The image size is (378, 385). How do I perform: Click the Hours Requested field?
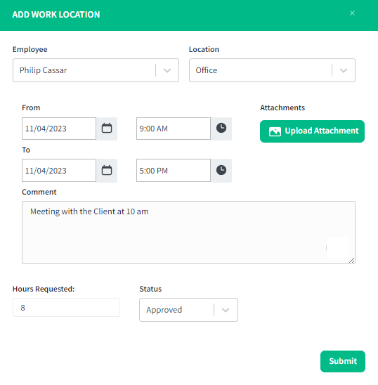66,308
